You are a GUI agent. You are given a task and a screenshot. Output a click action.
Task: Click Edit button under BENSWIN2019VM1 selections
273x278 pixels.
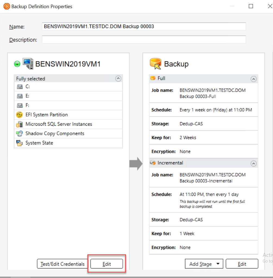[x=106, y=264]
